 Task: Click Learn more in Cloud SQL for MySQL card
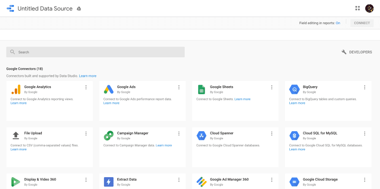pyautogui.click(x=297, y=149)
